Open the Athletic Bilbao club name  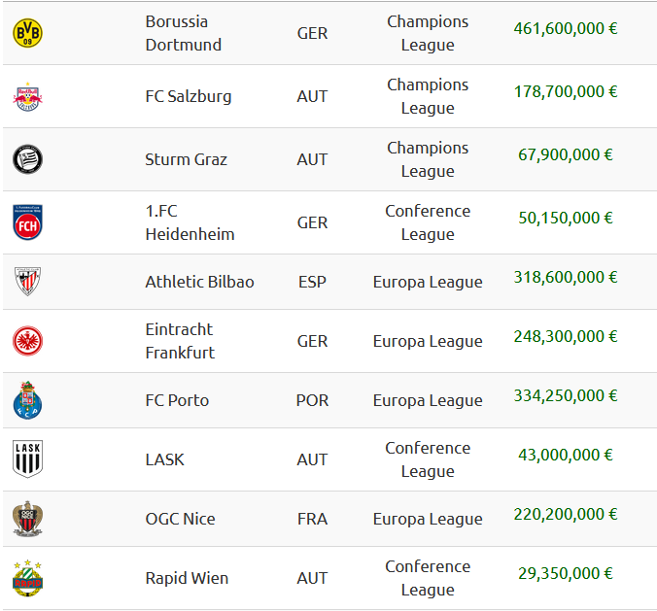click(199, 282)
